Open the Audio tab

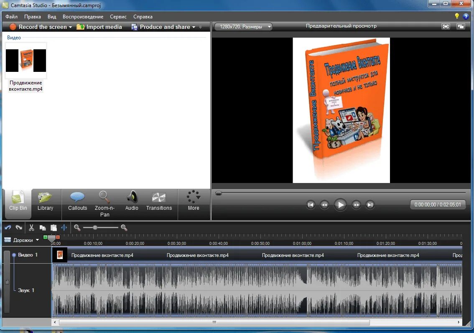(132, 201)
